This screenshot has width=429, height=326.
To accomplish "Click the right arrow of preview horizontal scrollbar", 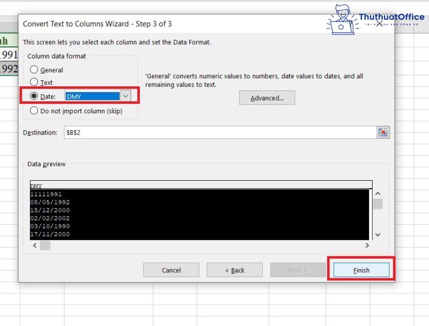I will [x=367, y=245].
